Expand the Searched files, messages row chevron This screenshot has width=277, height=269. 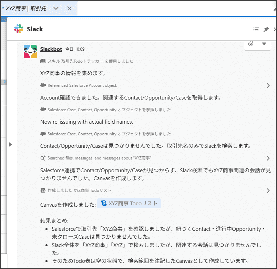(268, 158)
